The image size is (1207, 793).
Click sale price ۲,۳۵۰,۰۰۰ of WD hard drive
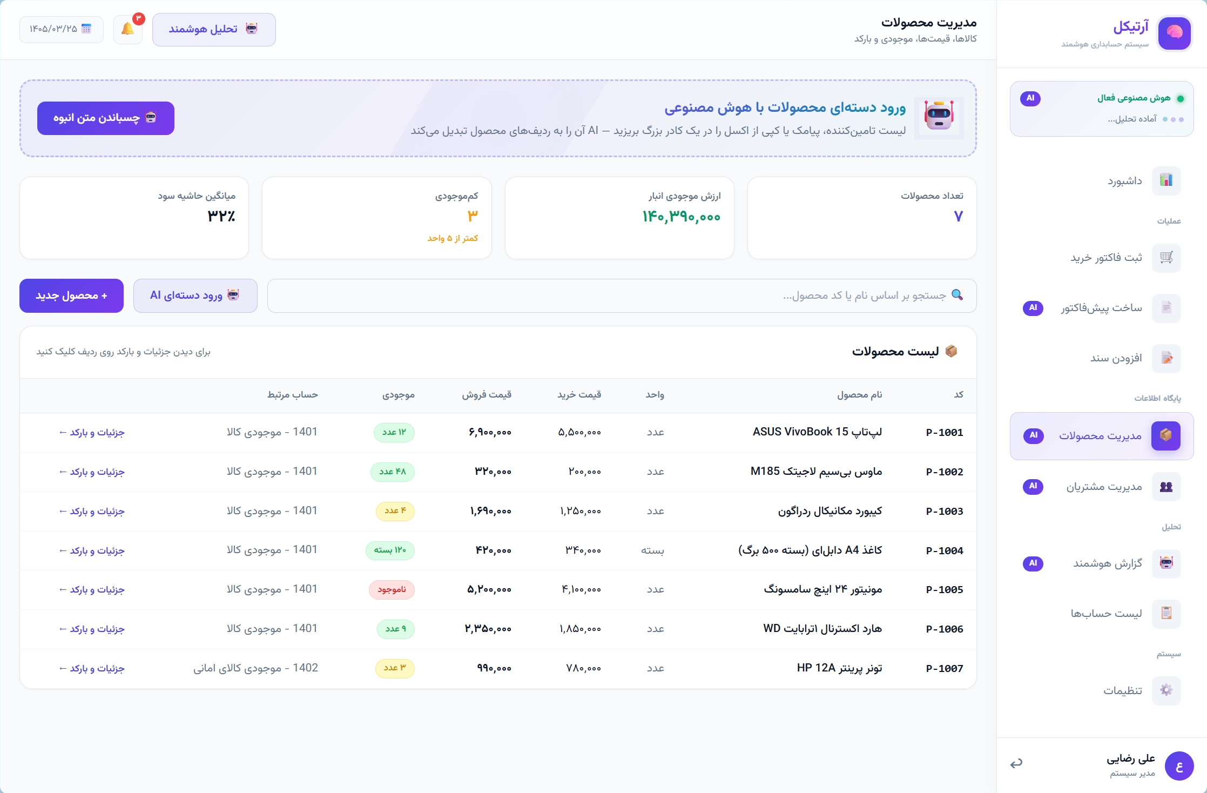click(488, 629)
